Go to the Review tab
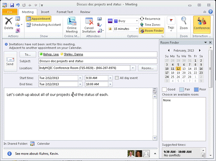Image resolution: width=216 pixels, height=161 pixels. coord(85,12)
